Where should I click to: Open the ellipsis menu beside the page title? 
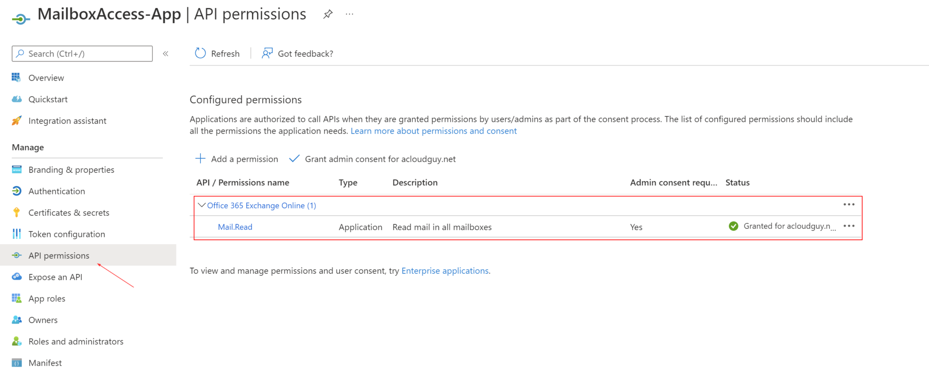349,14
